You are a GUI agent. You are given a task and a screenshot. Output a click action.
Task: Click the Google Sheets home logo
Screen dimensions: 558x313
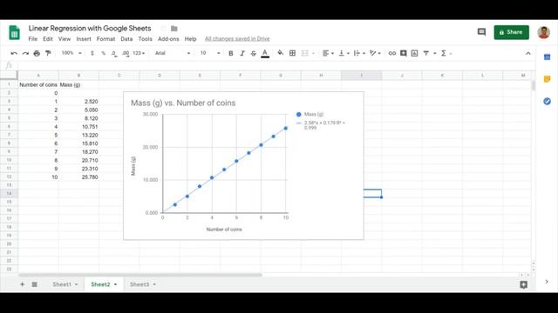pyautogui.click(x=14, y=33)
